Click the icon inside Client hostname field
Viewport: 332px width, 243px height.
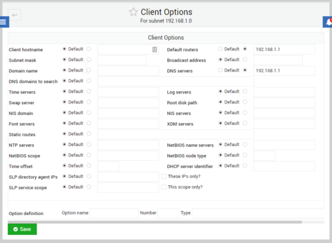pos(155,49)
